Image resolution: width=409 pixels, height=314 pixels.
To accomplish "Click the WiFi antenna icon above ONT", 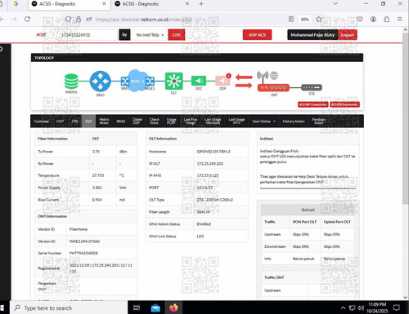I will click(263, 77).
